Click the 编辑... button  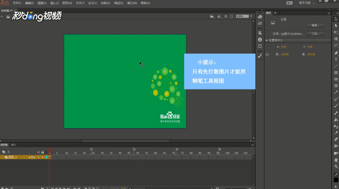pos(315,25)
